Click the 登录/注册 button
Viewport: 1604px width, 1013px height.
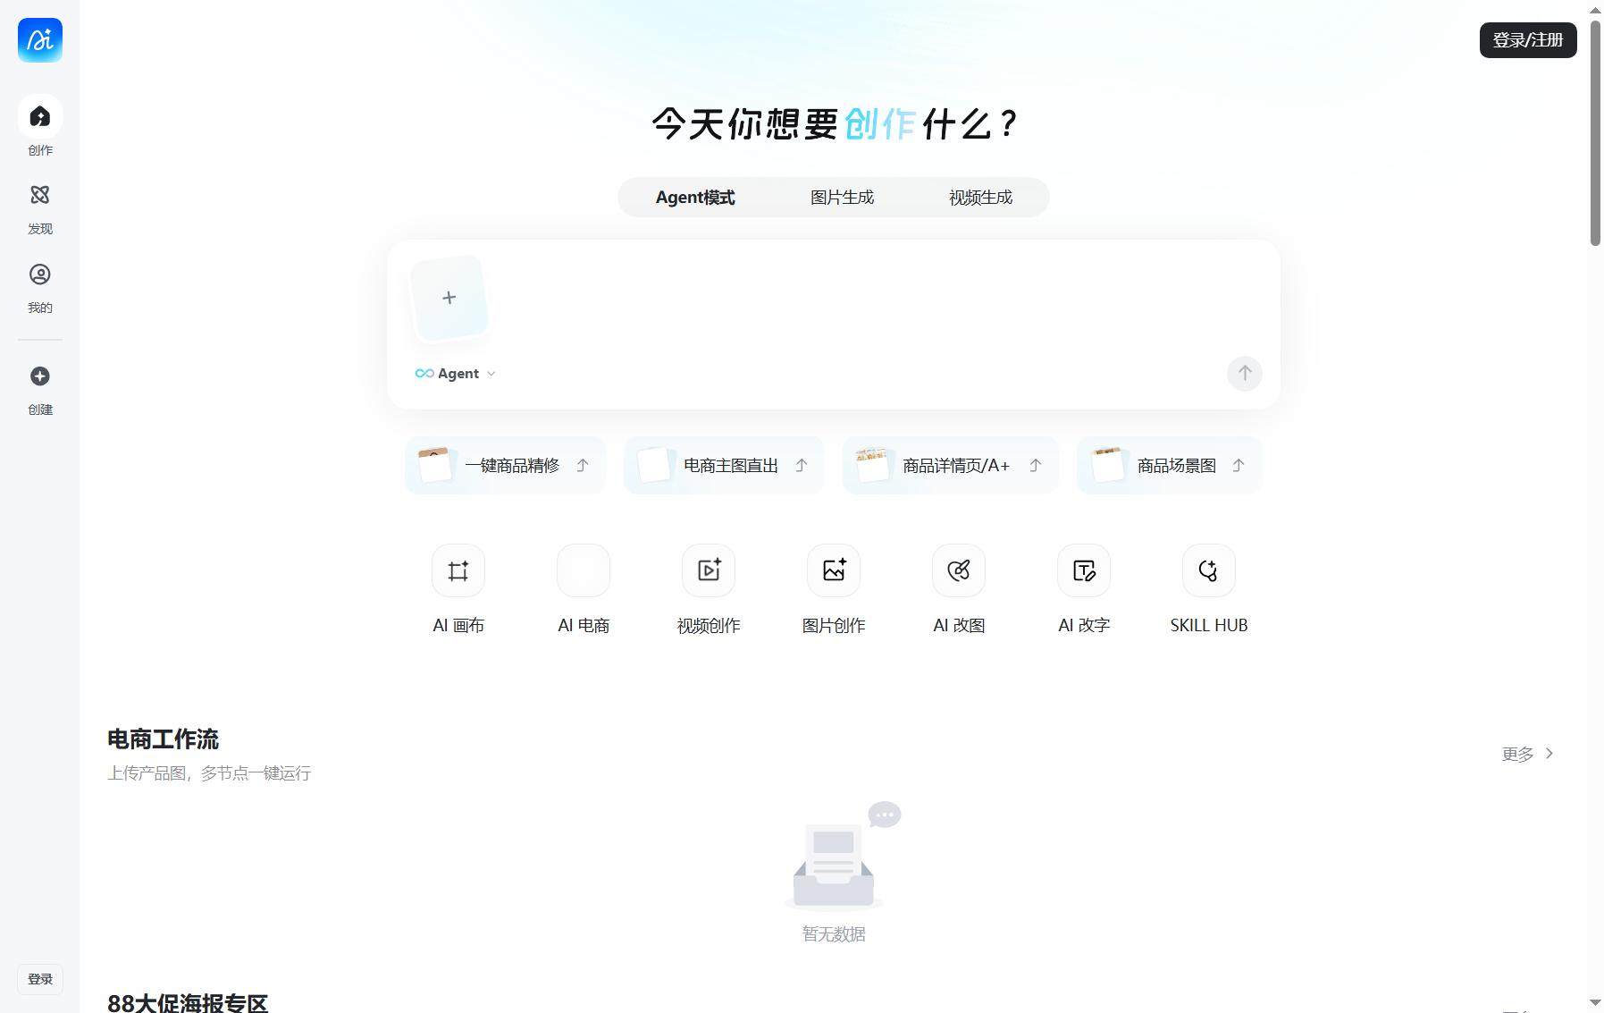(1528, 40)
